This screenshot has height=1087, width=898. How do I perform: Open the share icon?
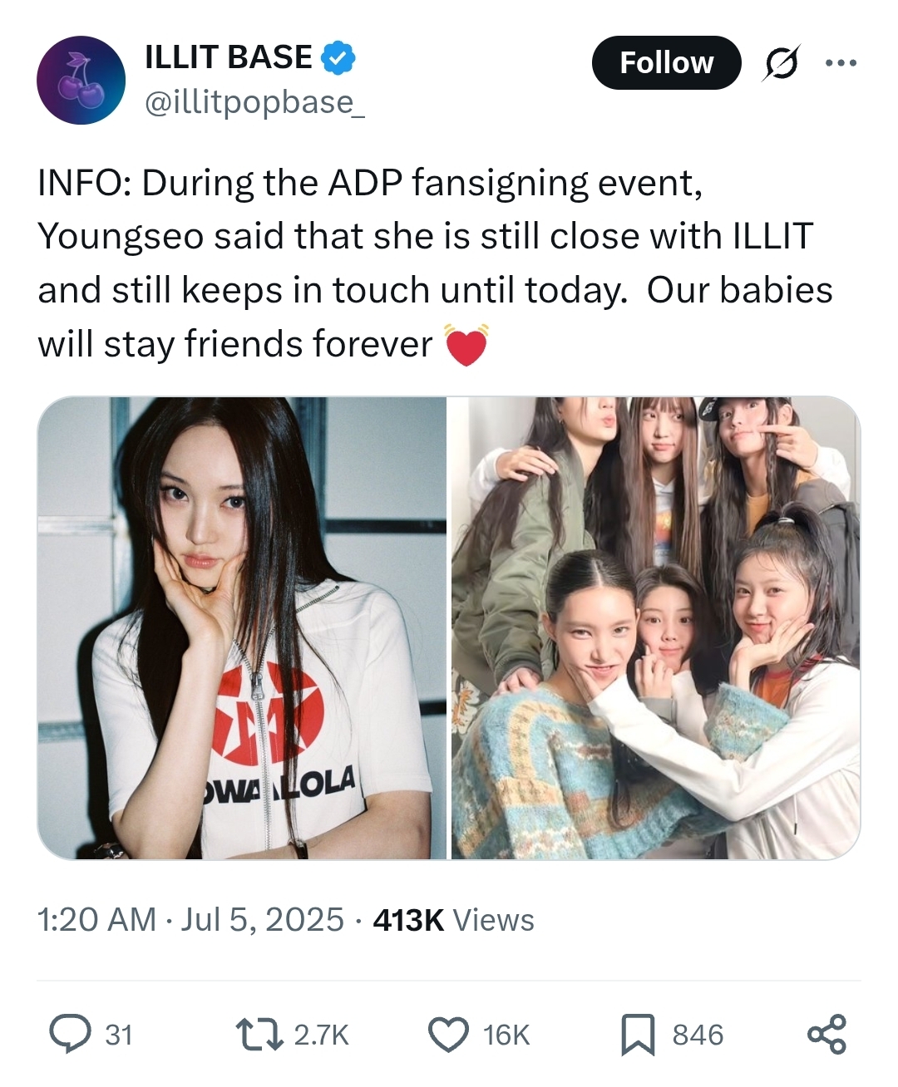click(x=827, y=1035)
